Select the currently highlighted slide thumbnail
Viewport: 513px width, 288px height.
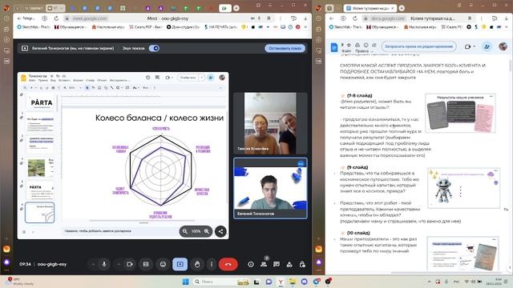[39, 213]
